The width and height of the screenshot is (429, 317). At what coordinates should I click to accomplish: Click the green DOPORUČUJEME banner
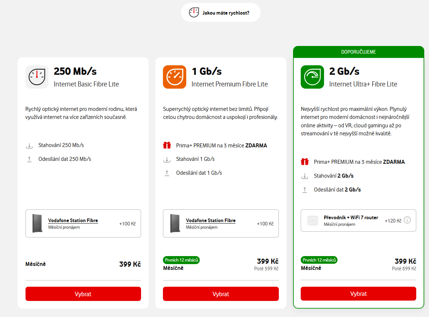point(358,52)
